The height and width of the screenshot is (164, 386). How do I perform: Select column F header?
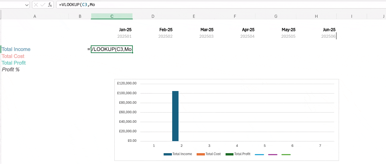click(235, 16)
